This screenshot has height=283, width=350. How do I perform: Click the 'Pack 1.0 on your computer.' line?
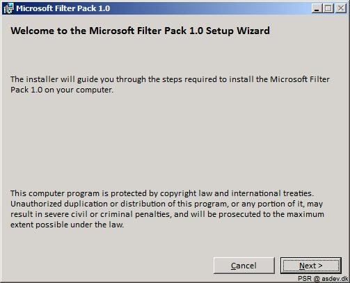coord(62,90)
